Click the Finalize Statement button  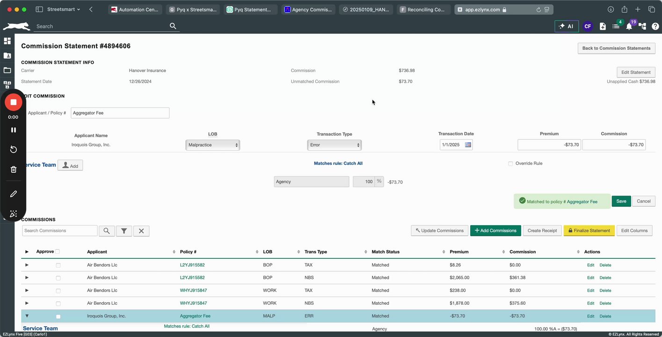point(589,231)
